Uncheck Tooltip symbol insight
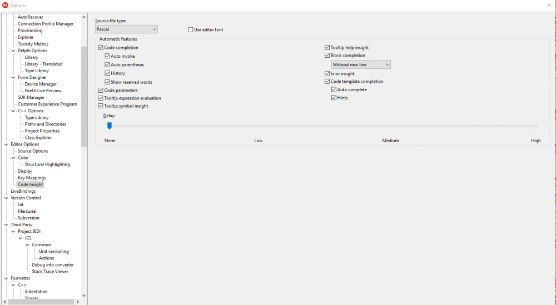Screen dimensions: 556x305 tap(101, 106)
